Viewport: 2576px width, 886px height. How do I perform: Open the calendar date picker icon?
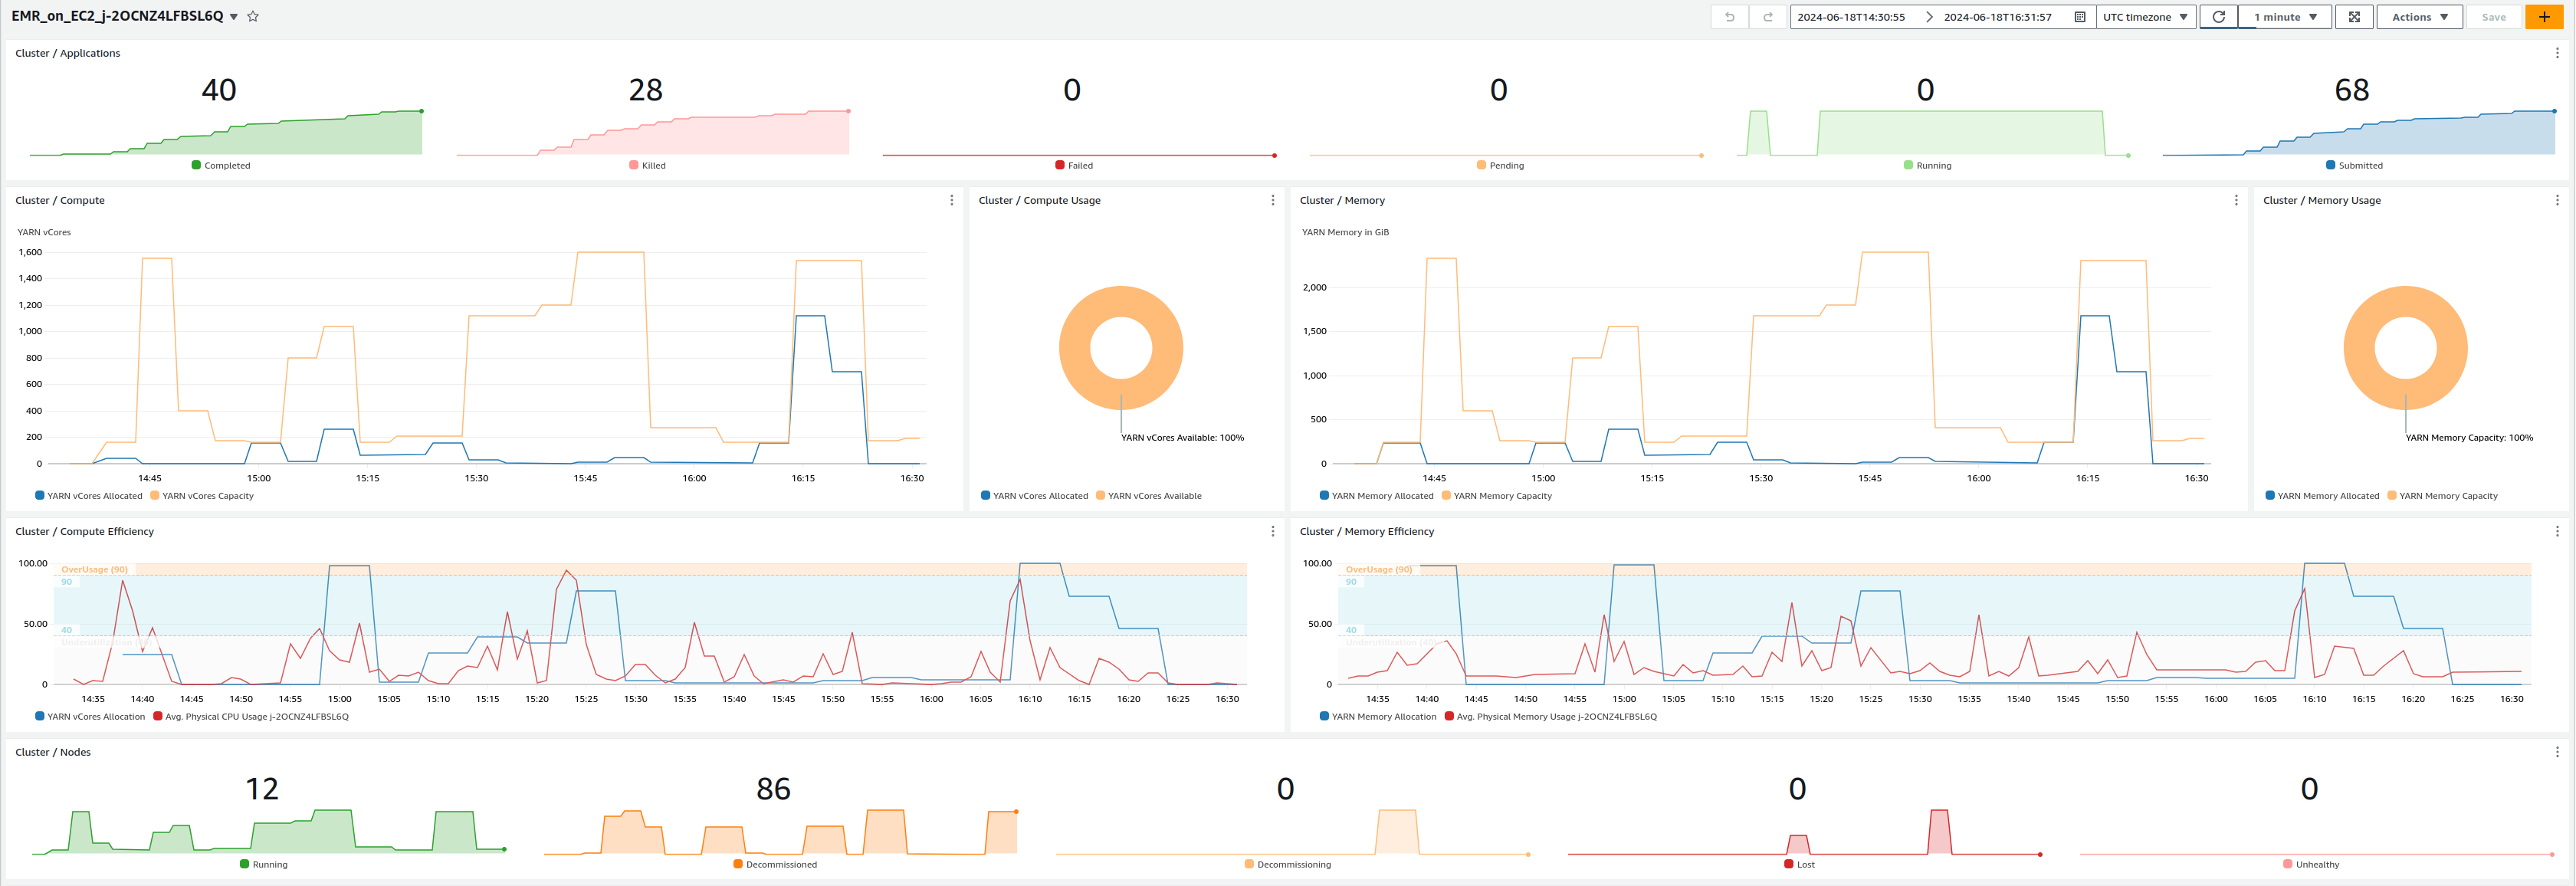pyautogui.click(x=2080, y=17)
